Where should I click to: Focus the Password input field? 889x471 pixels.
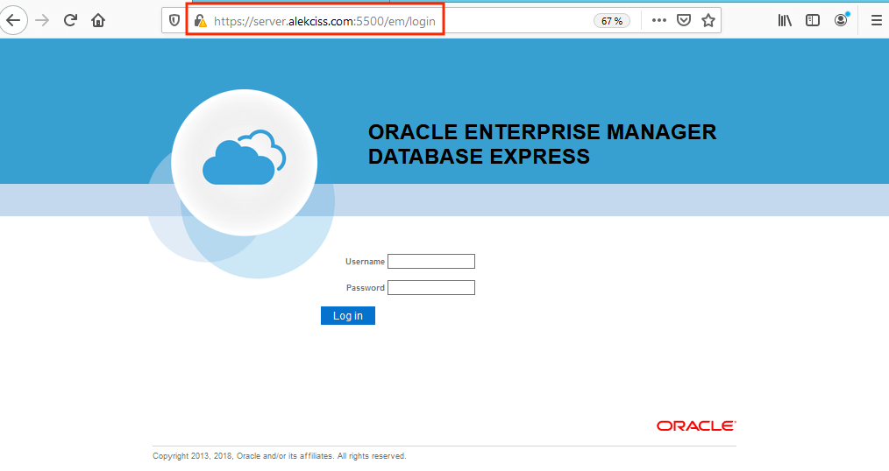[430, 287]
